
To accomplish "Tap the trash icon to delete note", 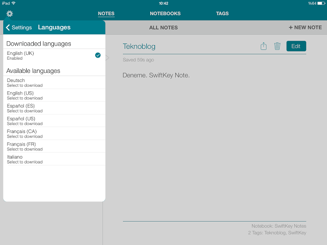I will click(277, 46).
